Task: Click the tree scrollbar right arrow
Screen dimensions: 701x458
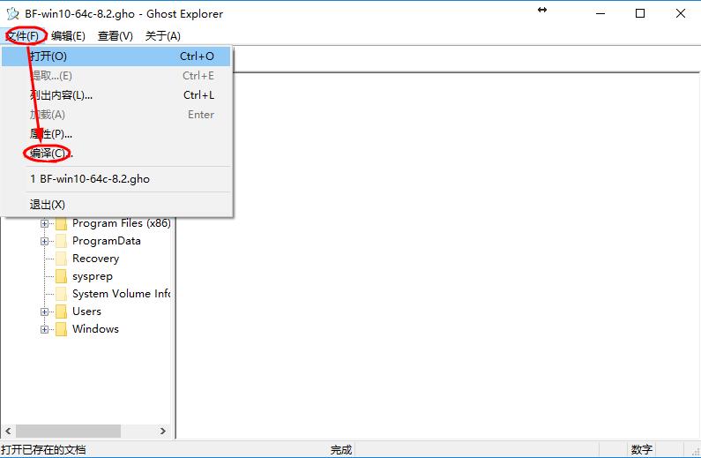Action: click(163, 432)
